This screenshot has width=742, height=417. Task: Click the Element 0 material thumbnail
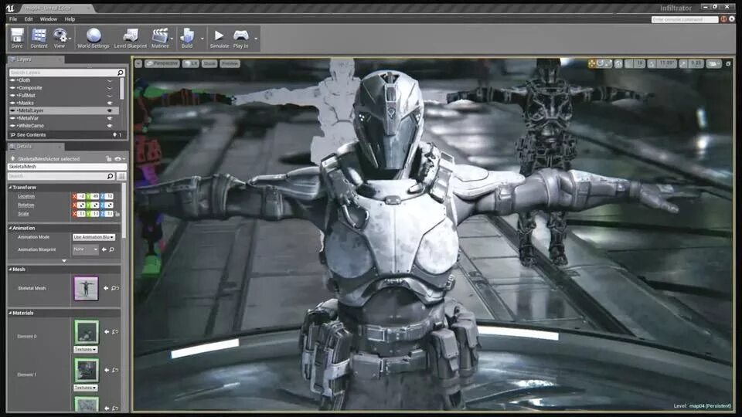[86, 332]
